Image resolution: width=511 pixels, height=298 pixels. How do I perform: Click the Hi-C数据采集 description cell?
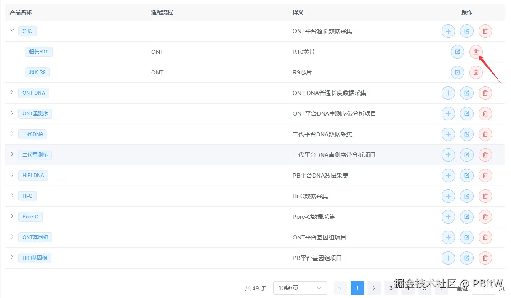310,196
